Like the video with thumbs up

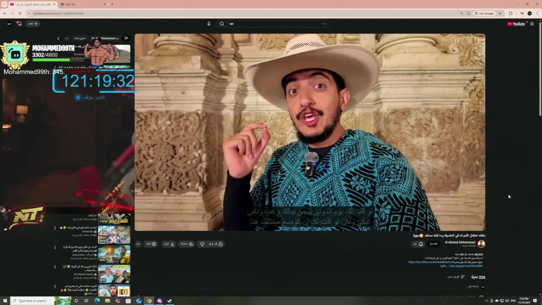point(216,244)
